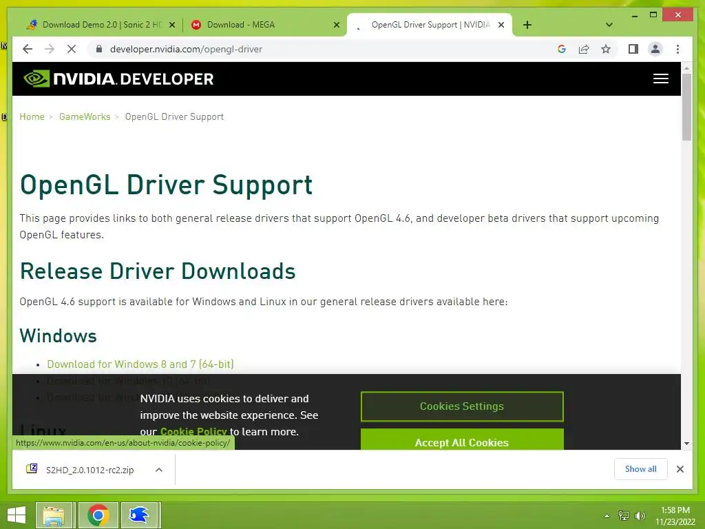Close the OpenGL Driver Support tab
705x529 pixels.
pos(501,25)
